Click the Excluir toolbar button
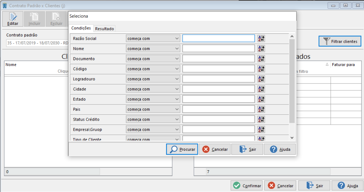Image resolution: width=364 pixels, height=192 pixels. [56, 19]
